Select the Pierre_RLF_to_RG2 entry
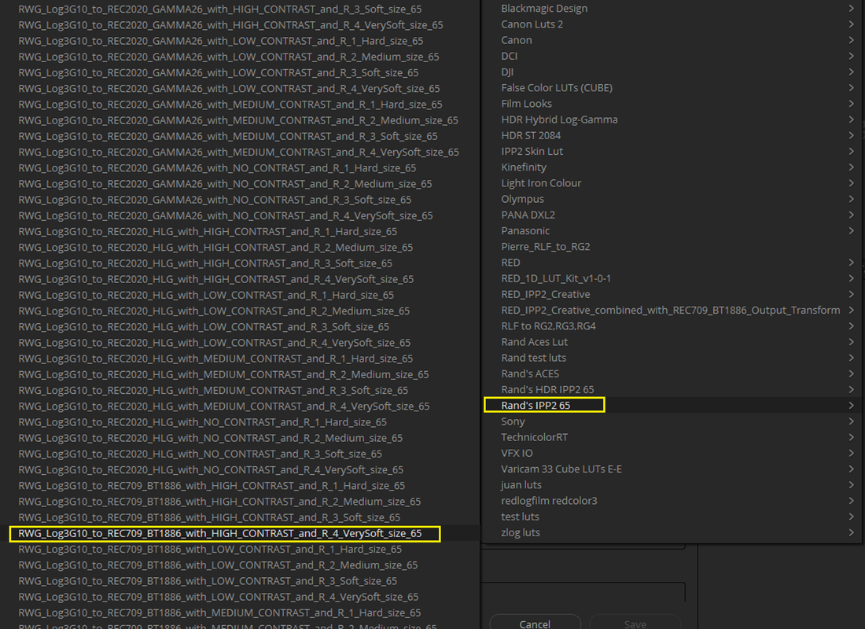Viewport: 865px width, 629px height. coord(672,247)
